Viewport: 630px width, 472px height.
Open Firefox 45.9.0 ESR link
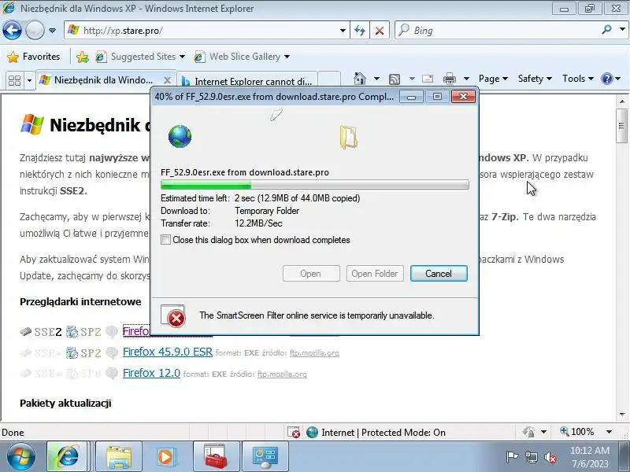[168, 352]
